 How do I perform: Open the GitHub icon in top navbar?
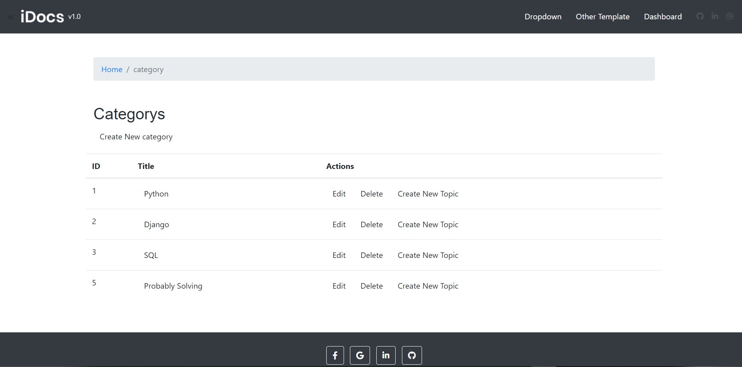point(700,16)
